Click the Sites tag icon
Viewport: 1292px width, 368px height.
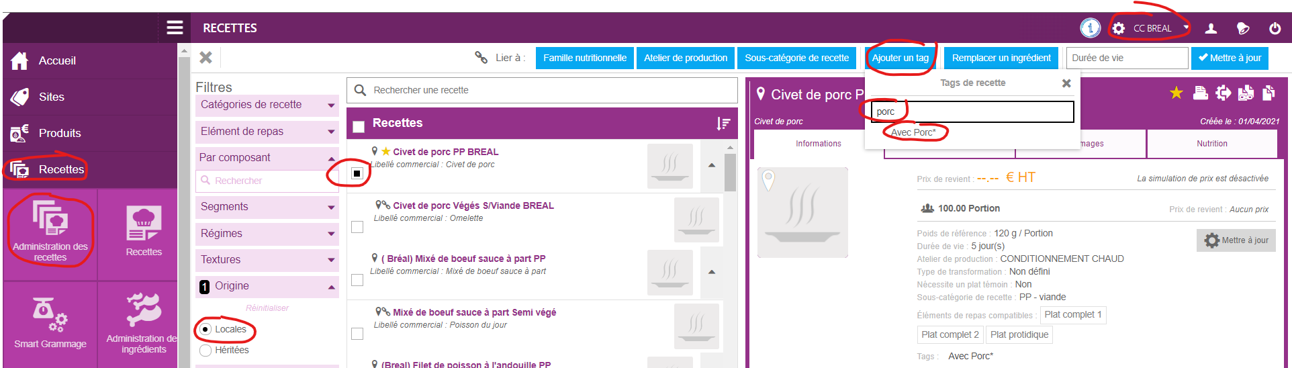click(19, 97)
